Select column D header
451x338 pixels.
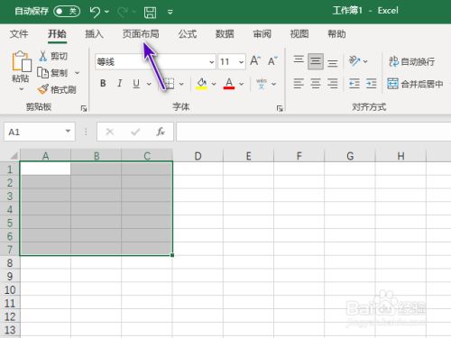point(198,156)
